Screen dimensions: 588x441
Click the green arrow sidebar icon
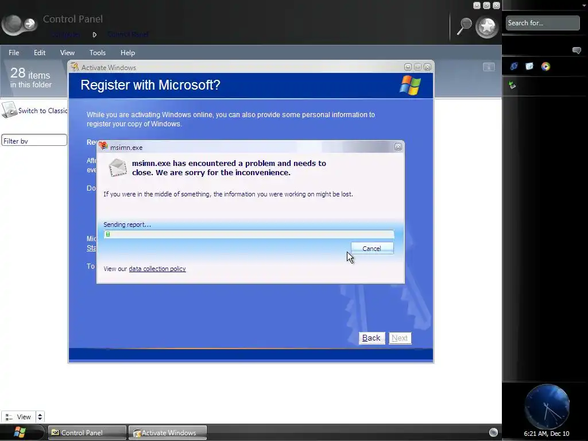point(512,85)
